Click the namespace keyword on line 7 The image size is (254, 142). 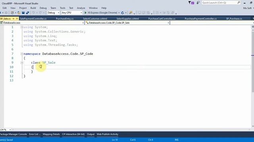pyautogui.click(x=32, y=54)
